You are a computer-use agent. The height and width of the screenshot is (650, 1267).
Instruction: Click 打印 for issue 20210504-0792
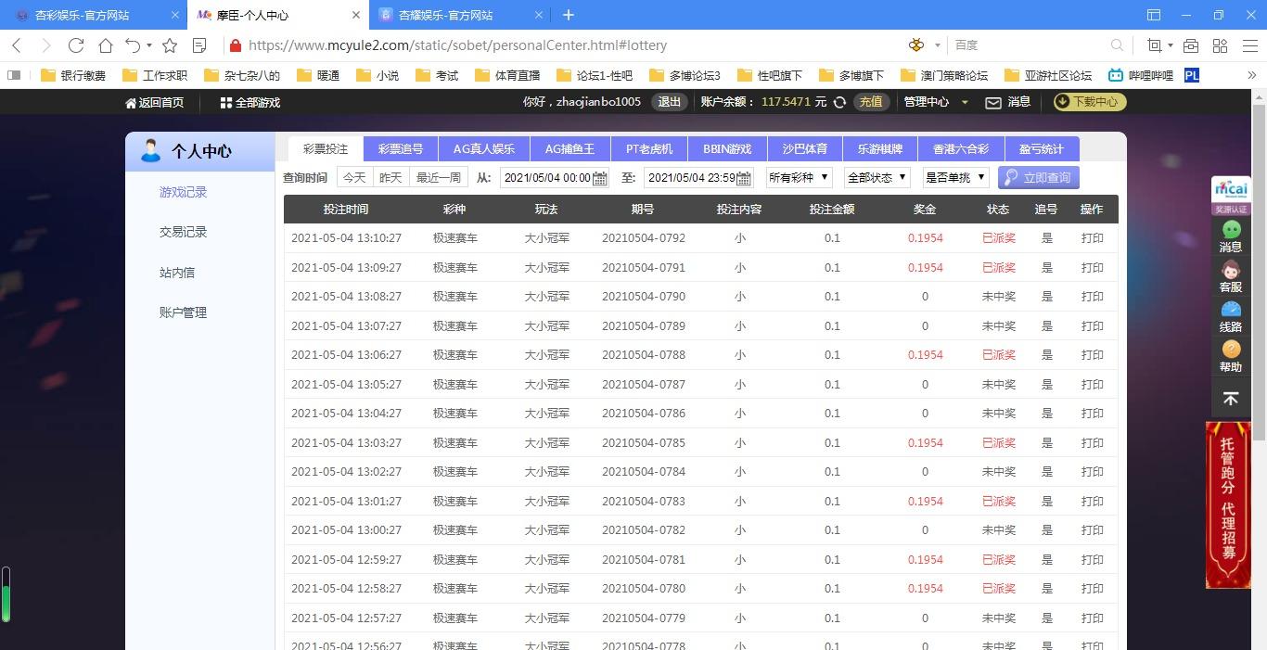tap(1092, 238)
